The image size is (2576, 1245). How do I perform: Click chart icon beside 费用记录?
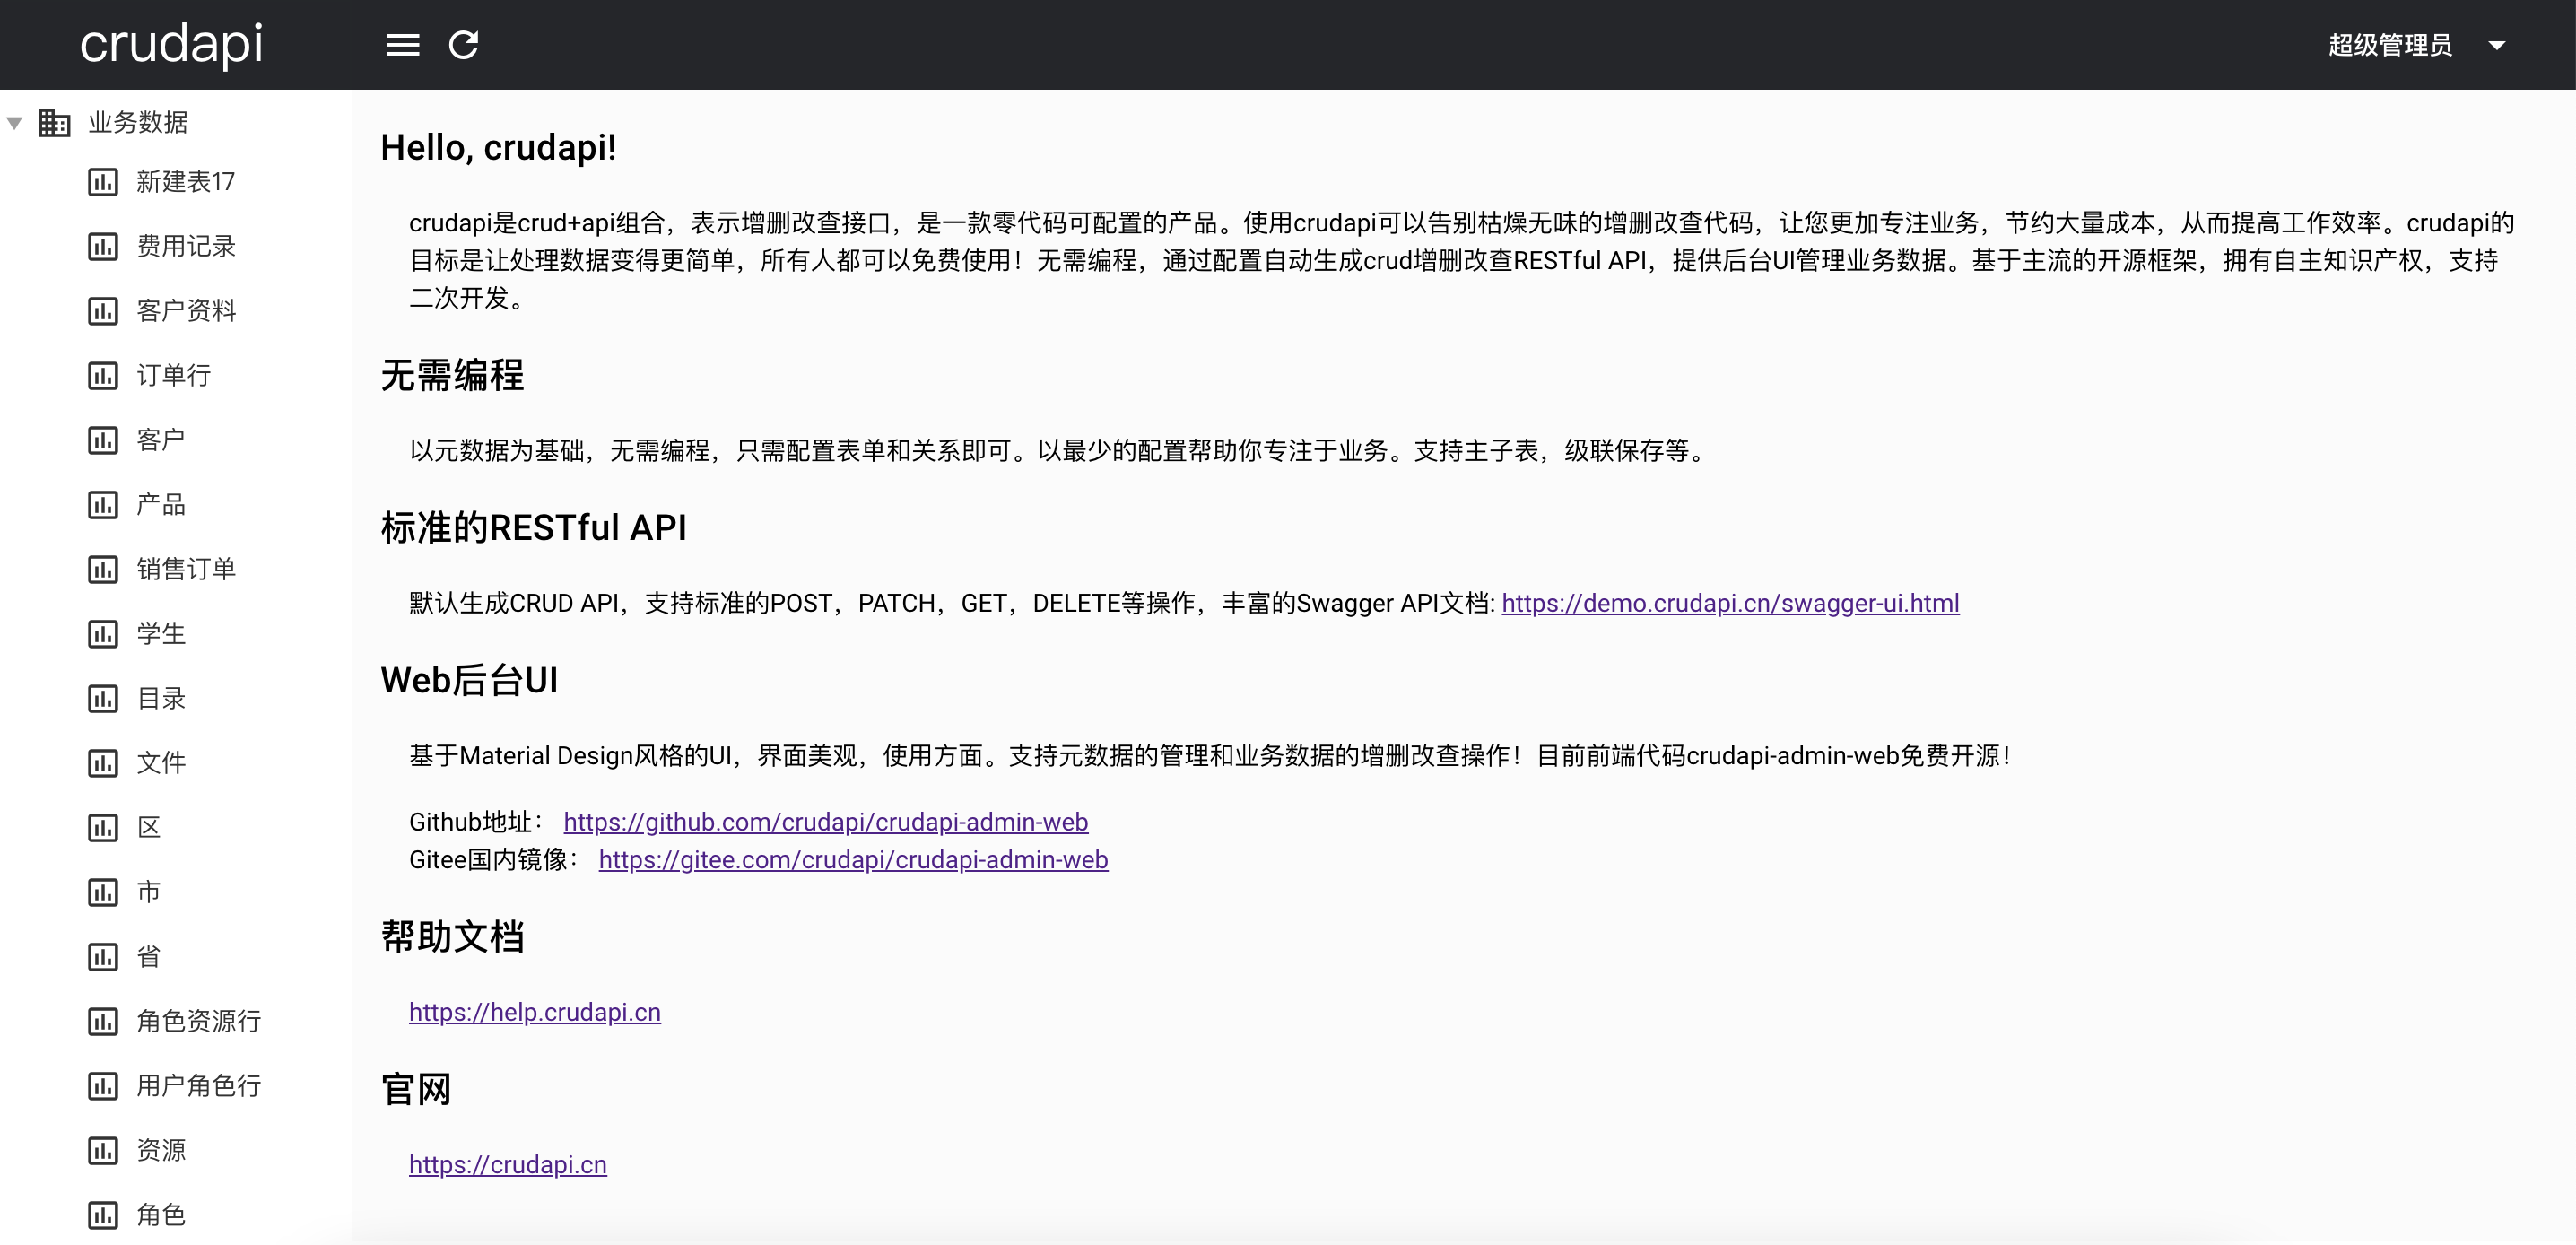(103, 246)
